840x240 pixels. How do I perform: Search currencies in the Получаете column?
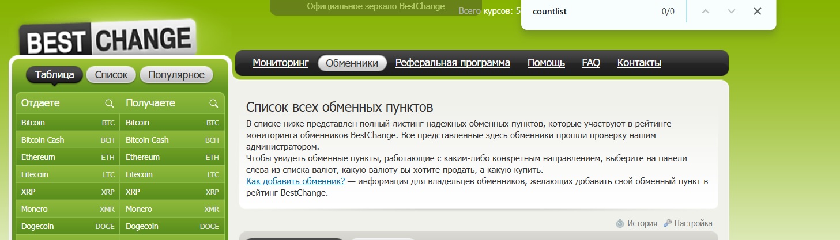pyautogui.click(x=213, y=104)
